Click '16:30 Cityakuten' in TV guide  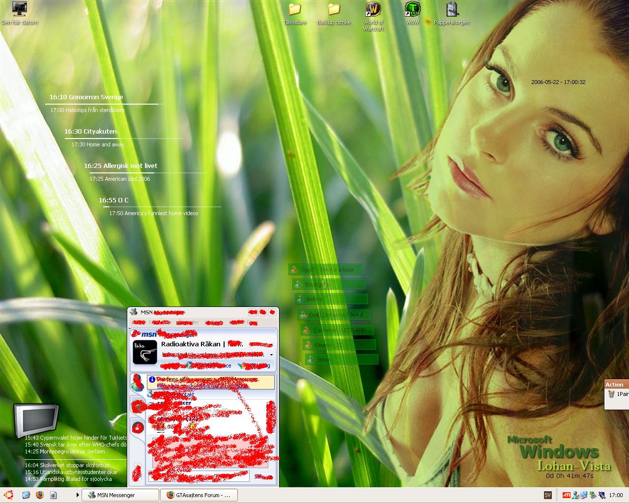[90, 132]
